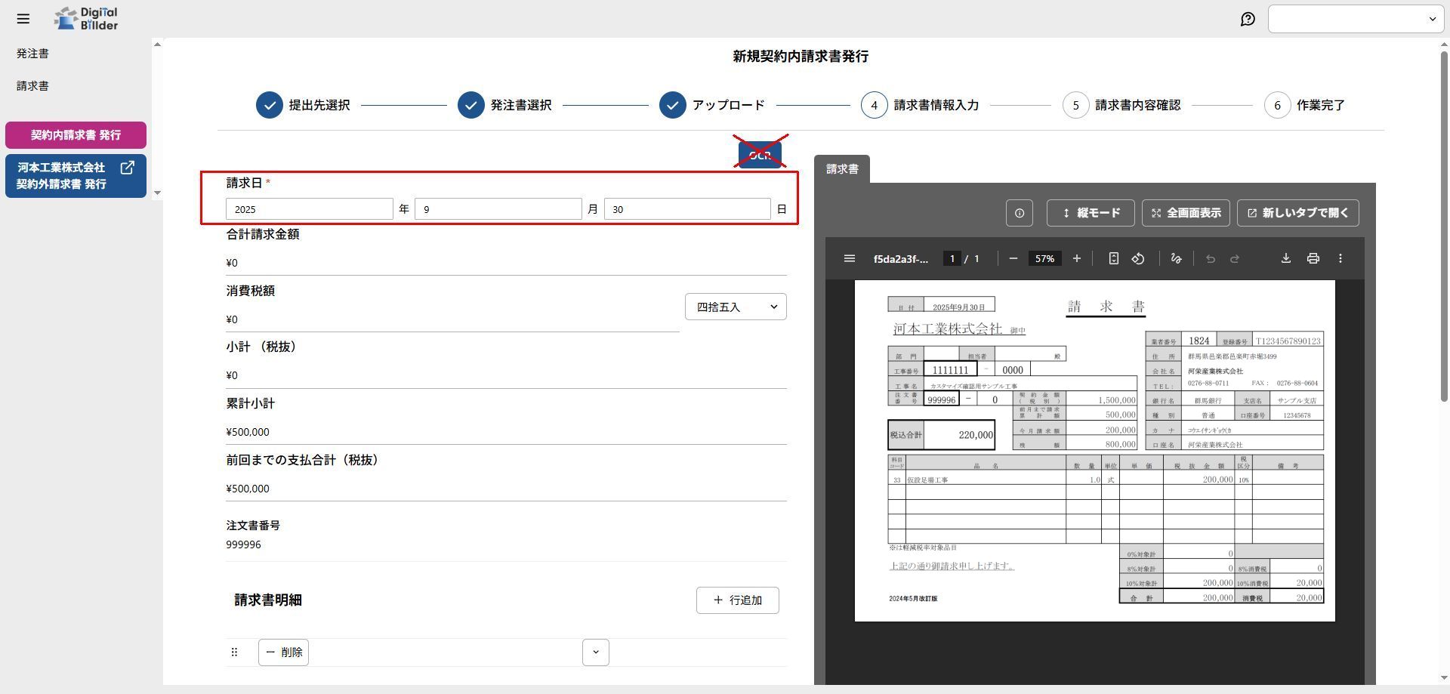Open the PDF viewer more-actions menu

[x=1340, y=259]
